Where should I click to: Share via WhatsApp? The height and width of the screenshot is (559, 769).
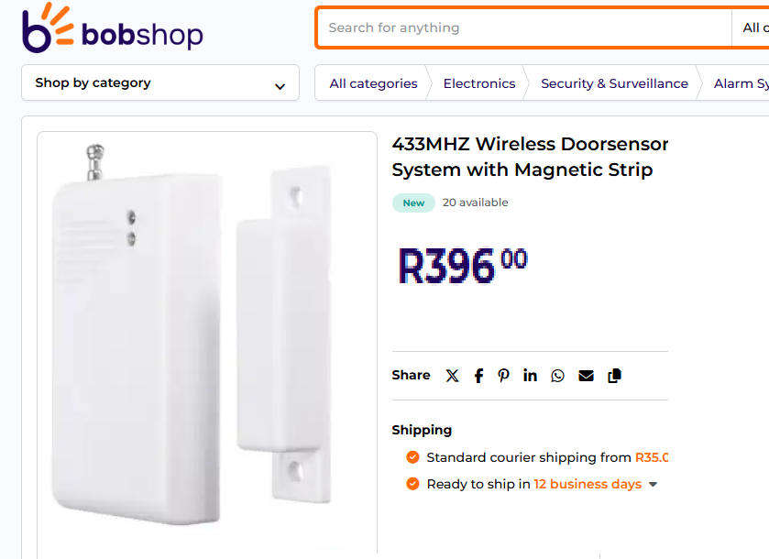click(557, 375)
